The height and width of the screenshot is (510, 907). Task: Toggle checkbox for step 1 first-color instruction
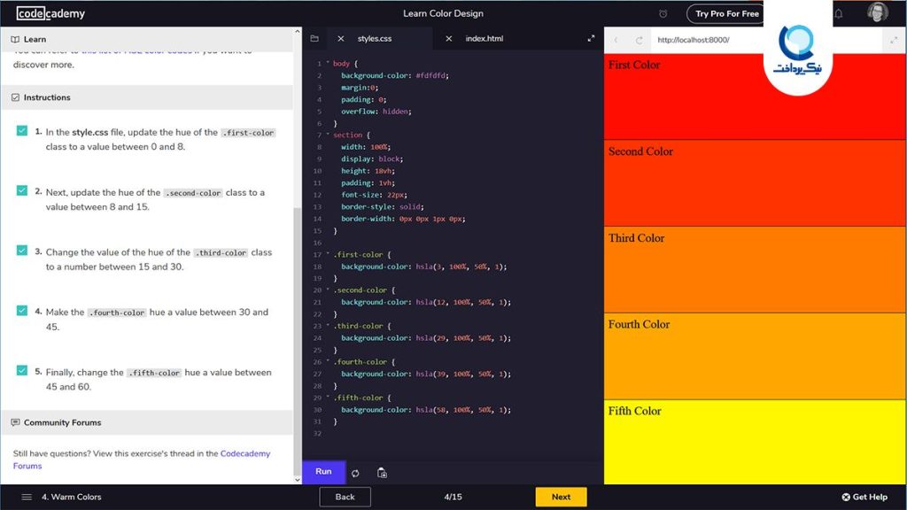[22, 130]
